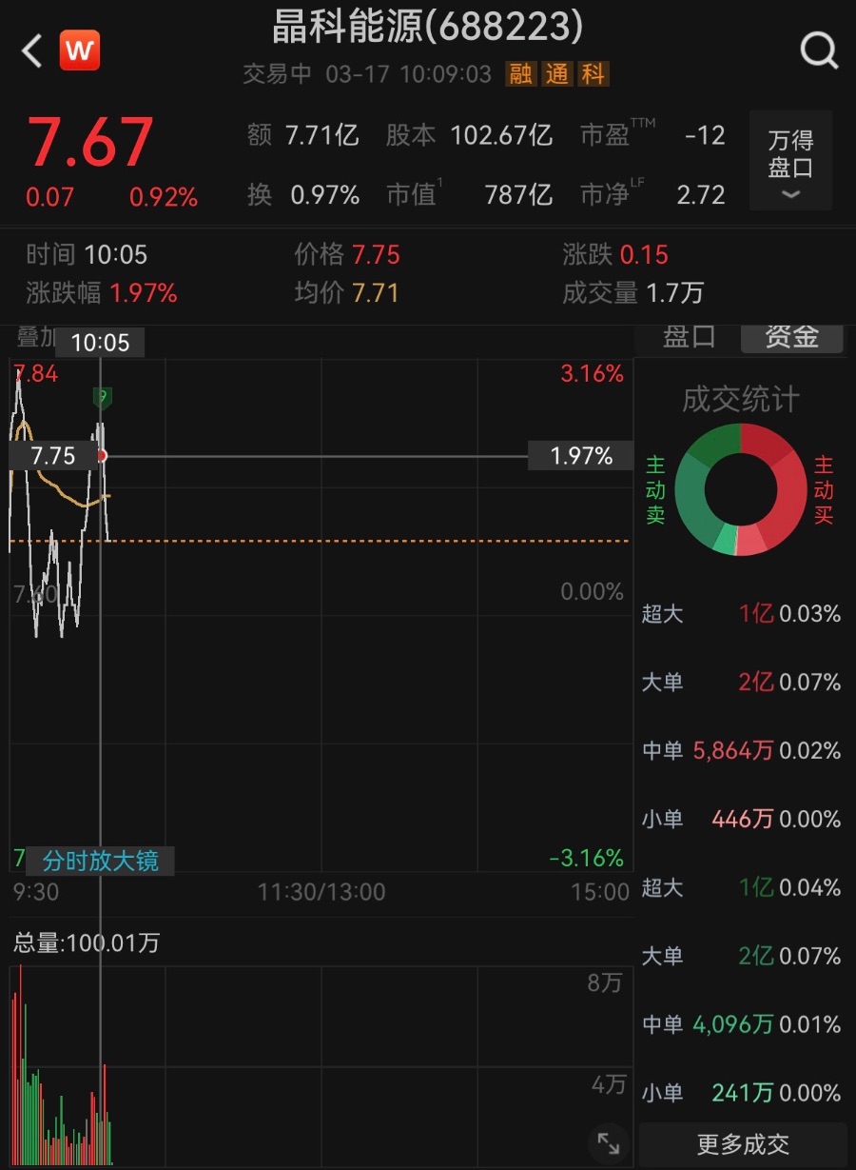Image resolution: width=856 pixels, height=1170 pixels.
Task: Switch to the 资金 tab
Action: 791,337
